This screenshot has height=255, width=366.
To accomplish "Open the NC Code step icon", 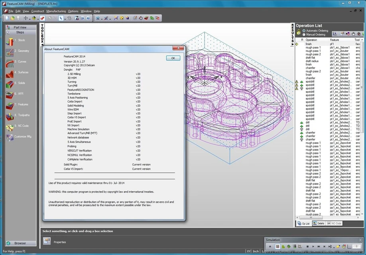I will [x=10, y=127].
